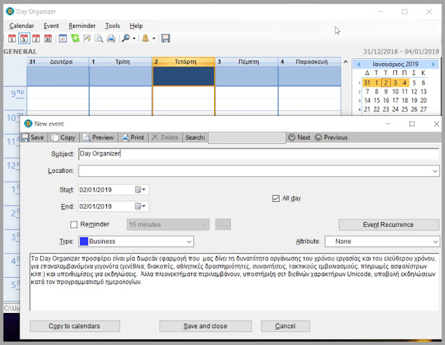445x345 pixels.
Task: Click Save and close button
Action: (x=205, y=326)
